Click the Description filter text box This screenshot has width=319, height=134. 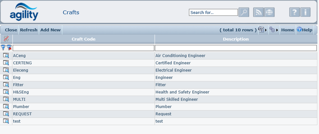pos(236,48)
